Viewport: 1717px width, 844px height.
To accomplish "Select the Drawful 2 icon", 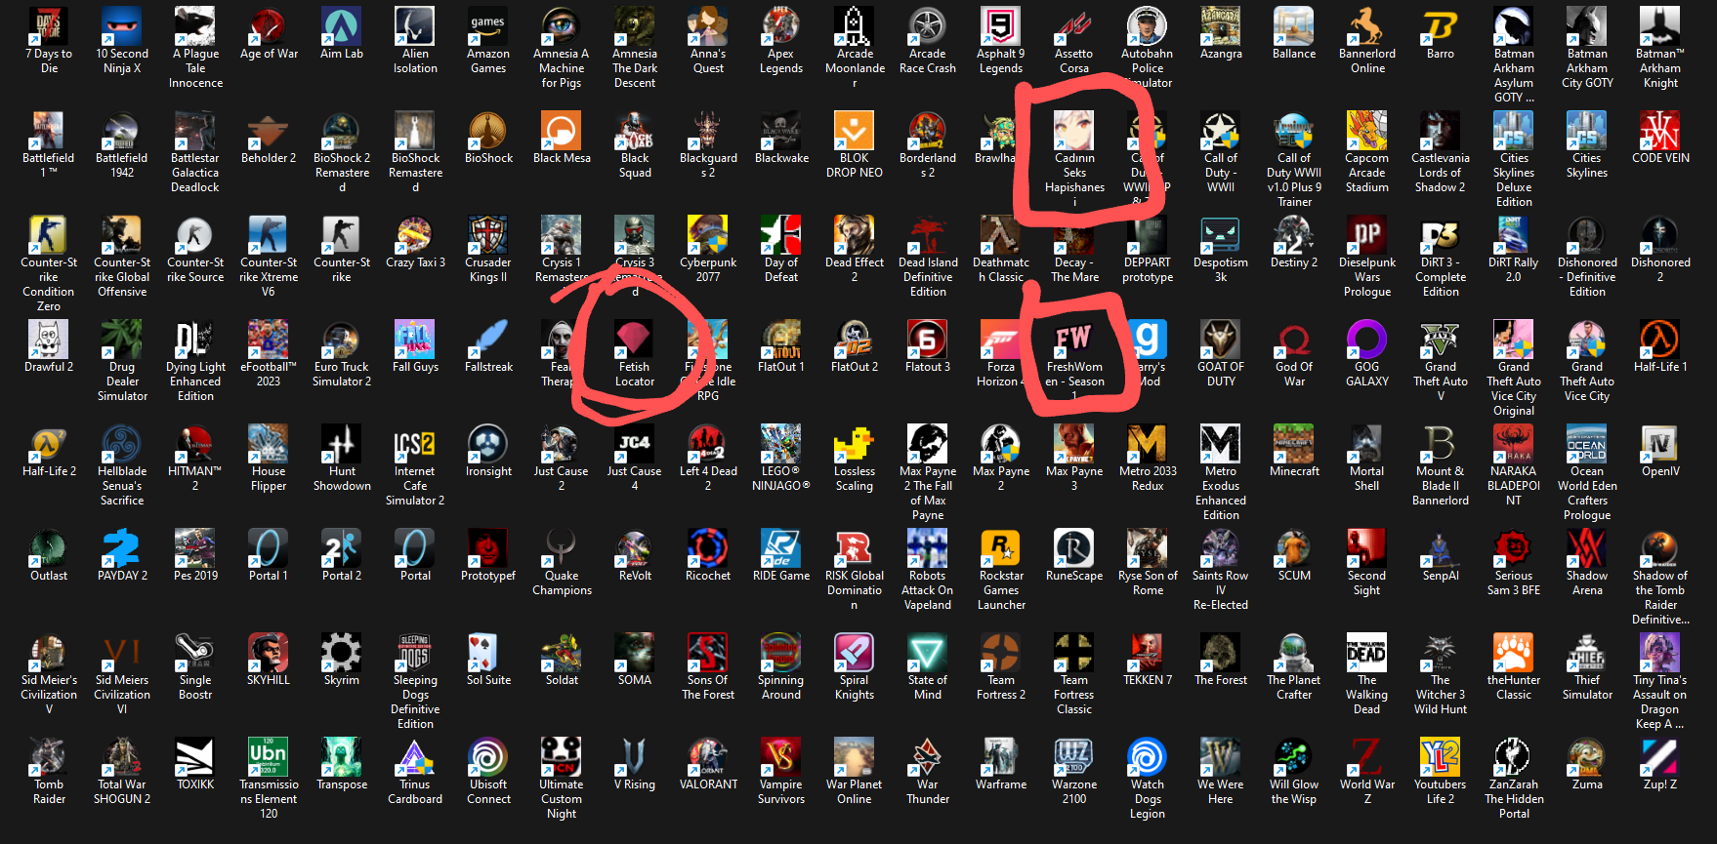I will coord(49,339).
